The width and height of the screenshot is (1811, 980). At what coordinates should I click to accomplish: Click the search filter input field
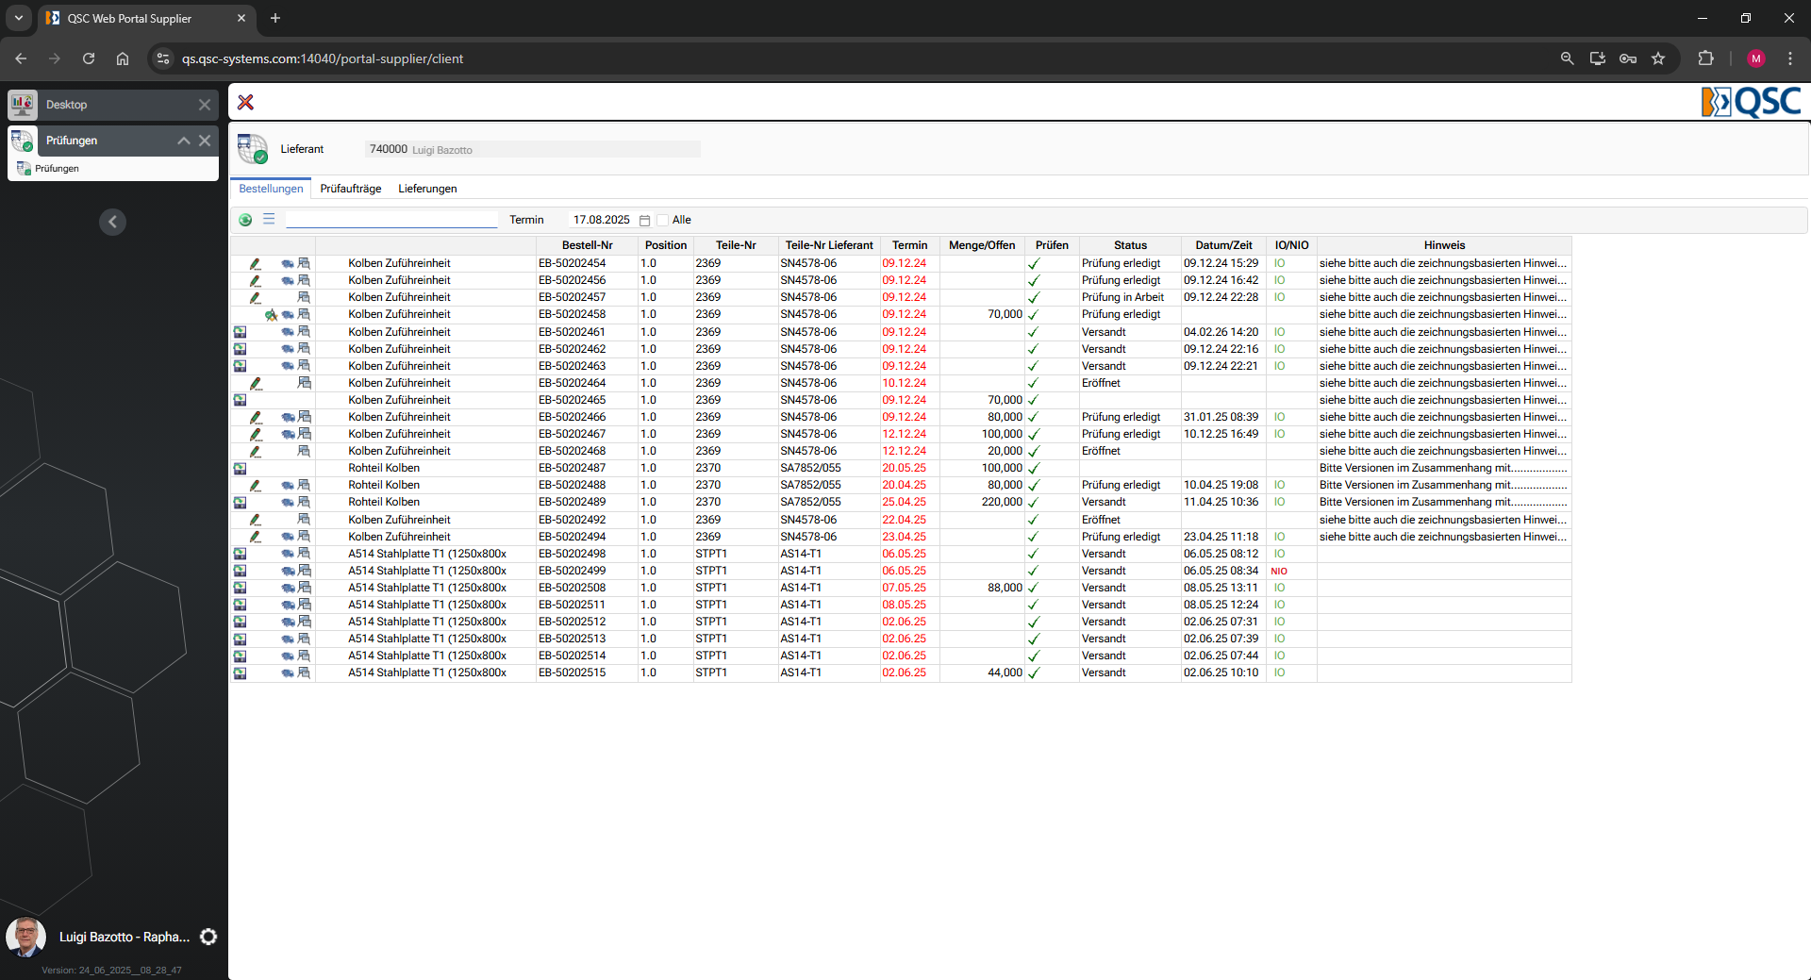(x=391, y=220)
